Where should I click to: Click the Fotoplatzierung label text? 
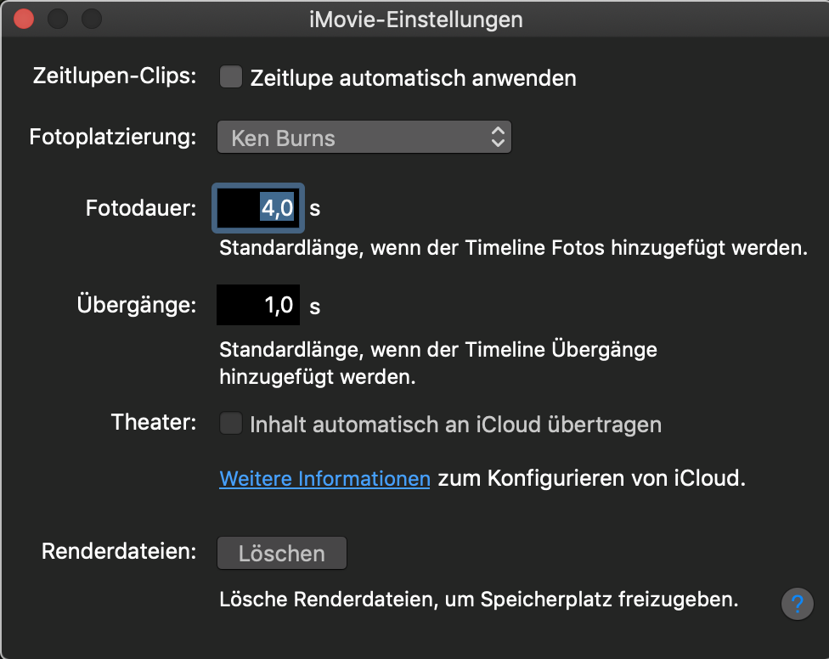[113, 137]
